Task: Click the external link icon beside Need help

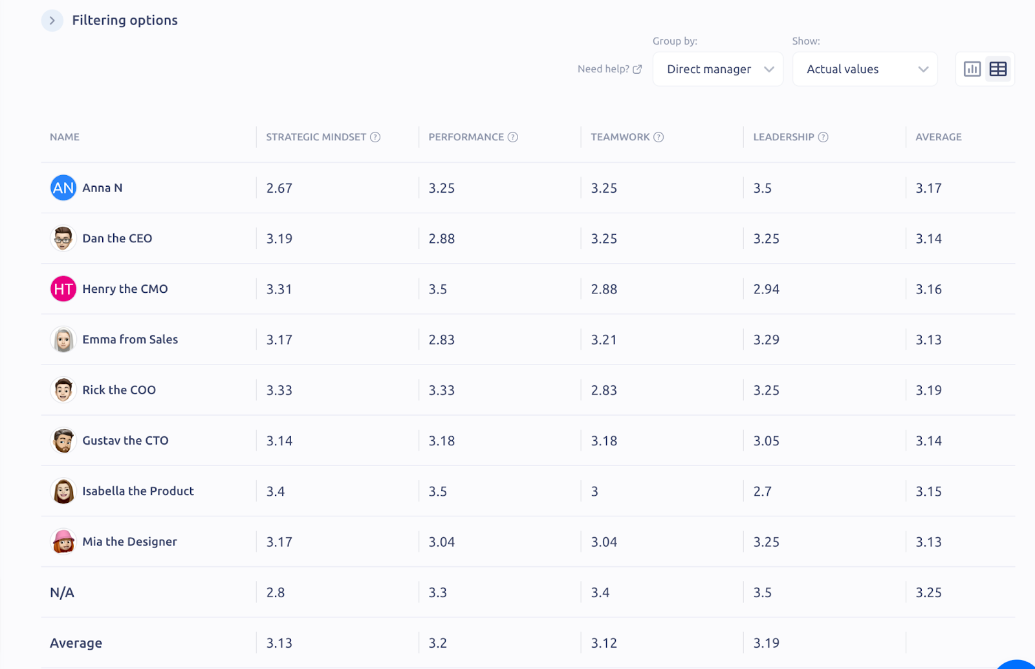Action: pyautogui.click(x=637, y=69)
